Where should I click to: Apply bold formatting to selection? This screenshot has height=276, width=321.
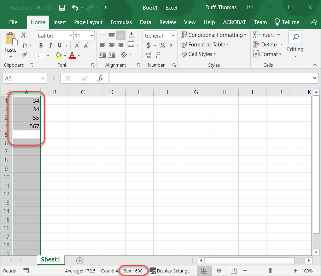41,45
